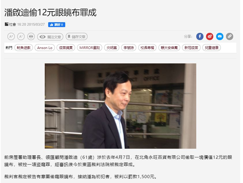
Task: Open the MIRROR星蹤 topic tag
Action: coord(89,48)
